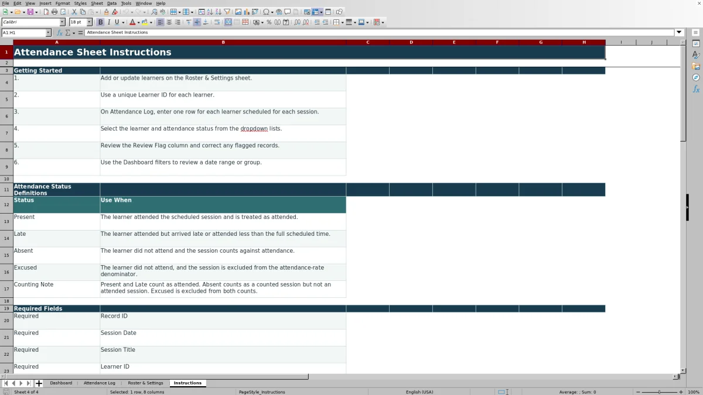Click the Undo arrow icon
This screenshot has height=395, width=703.
pyautogui.click(x=125, y=12)
